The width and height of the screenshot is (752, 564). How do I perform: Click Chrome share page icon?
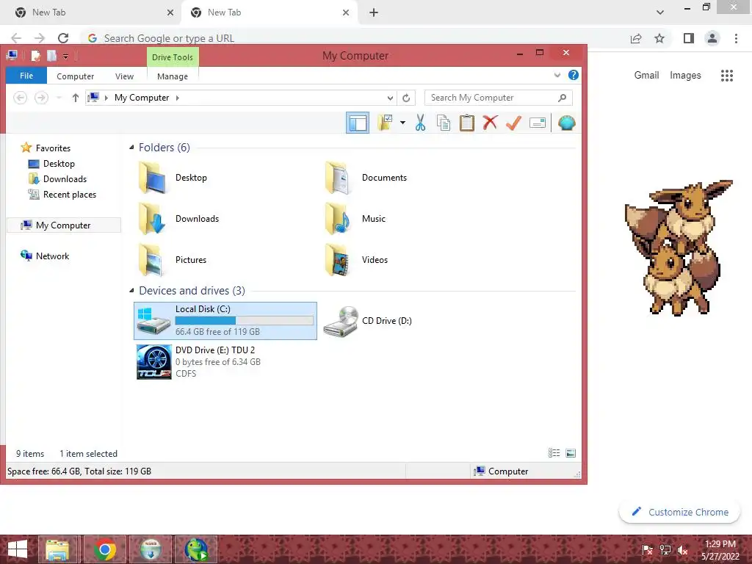click(636, 38)
